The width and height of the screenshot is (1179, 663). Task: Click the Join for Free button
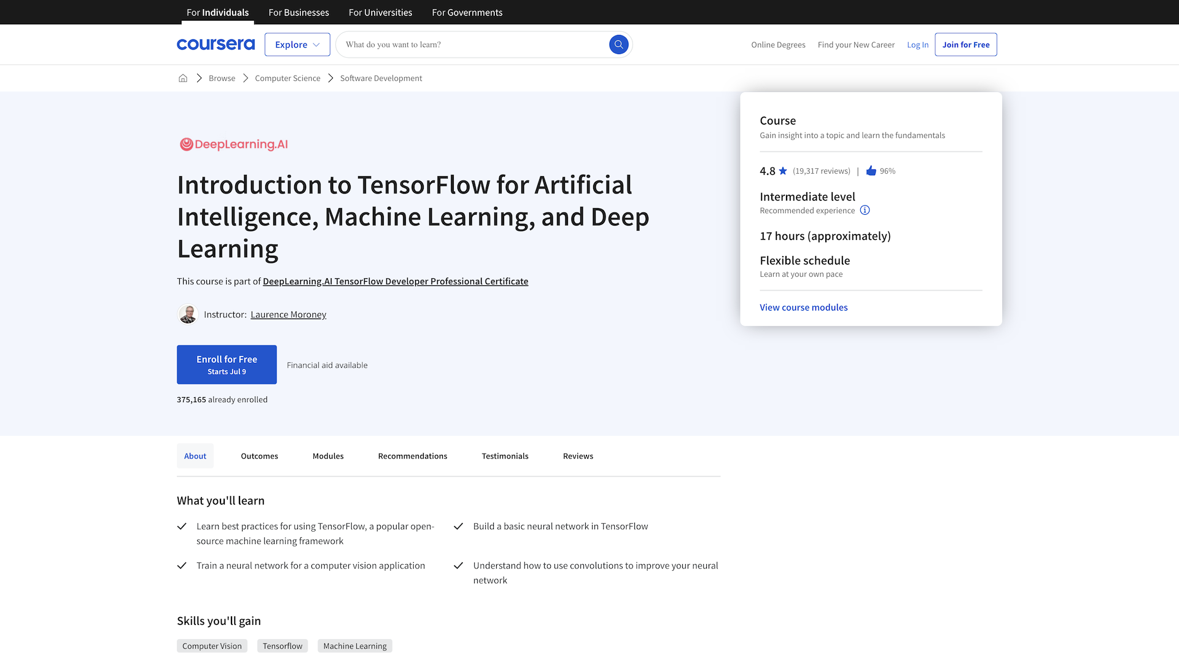tap(965, 44)
